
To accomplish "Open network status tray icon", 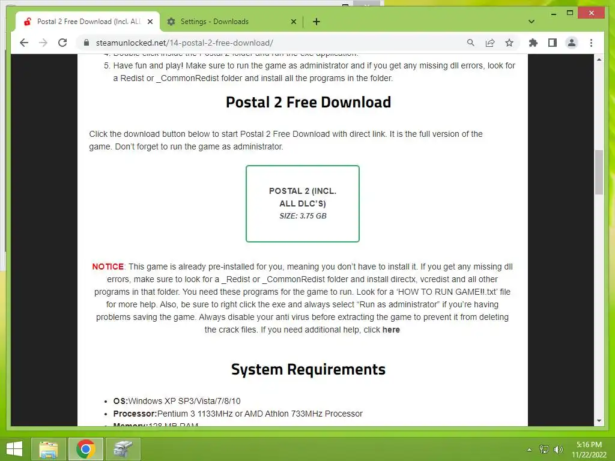I will [x=544, y=450].
